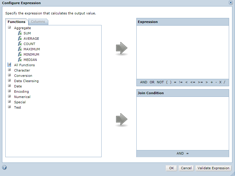Viewport: 235px width, 176px height.
Task: Collapse the Aggregate function group
Action: point(9,27)
